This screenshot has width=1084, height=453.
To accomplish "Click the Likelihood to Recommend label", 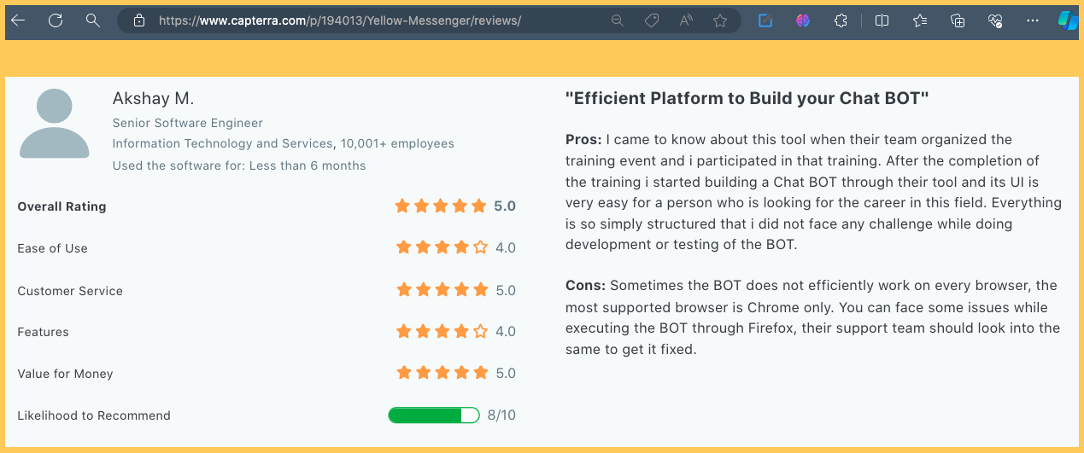I will coord(94,415).
